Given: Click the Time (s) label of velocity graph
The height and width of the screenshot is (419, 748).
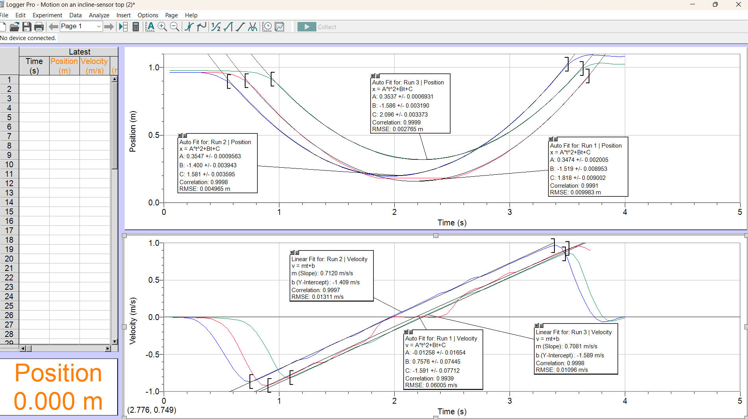Looking at the screenshot, I should tap(452, 412).
